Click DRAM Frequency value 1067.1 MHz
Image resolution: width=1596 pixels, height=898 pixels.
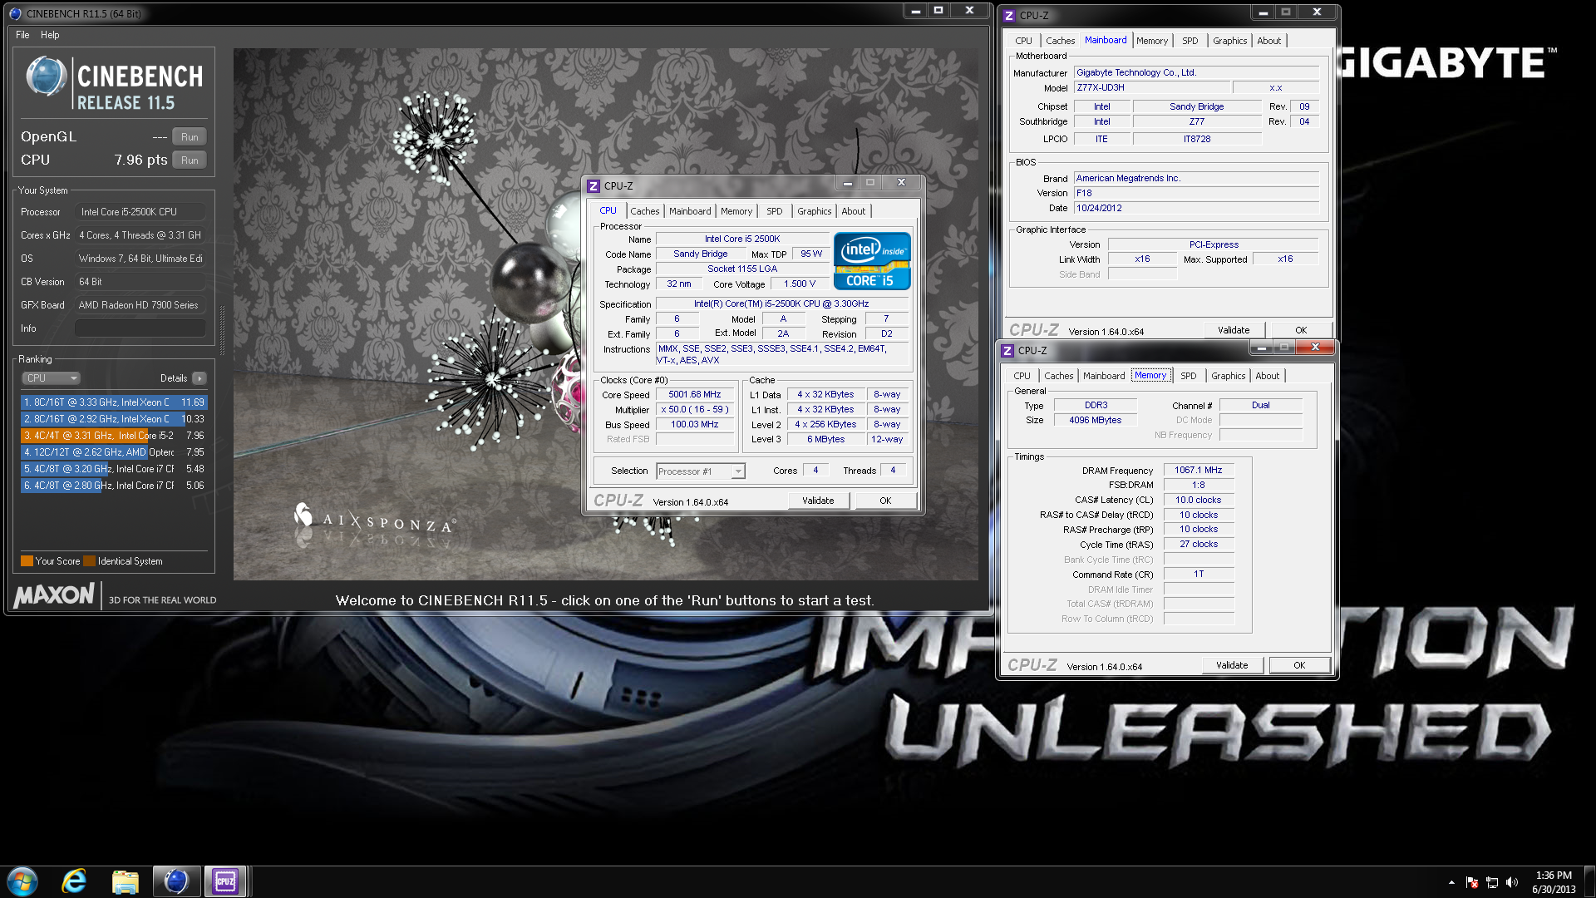coord(1198,471)
